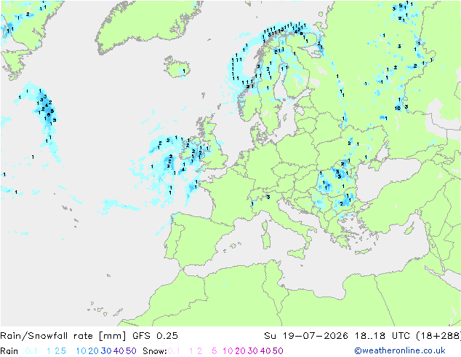The width and height of the screenshot is (461, 357).
Task: Pick the rain legend value 40
Action: pyautogui.click(x=119, y=351)
